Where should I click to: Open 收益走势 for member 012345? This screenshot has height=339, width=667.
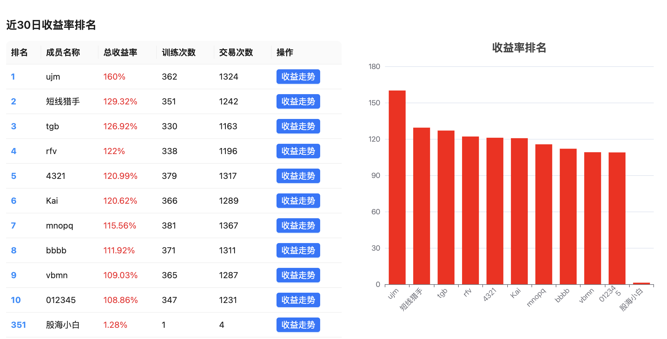click(x=298, y=300)
